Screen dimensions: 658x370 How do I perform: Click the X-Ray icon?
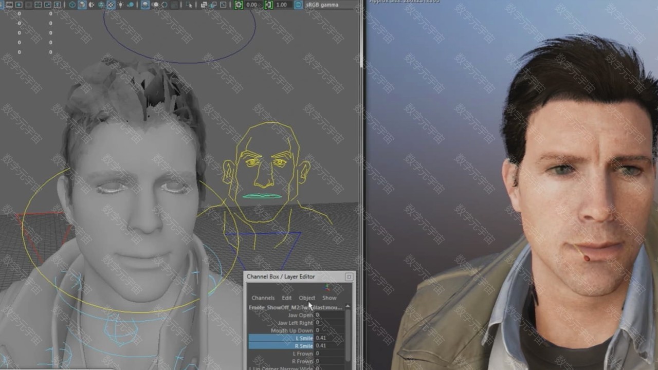[204, 5]
